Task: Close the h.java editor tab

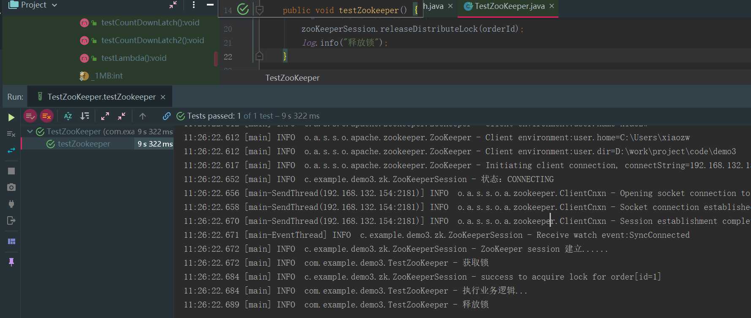Action: pyautogui.click(x=450, y=6)
